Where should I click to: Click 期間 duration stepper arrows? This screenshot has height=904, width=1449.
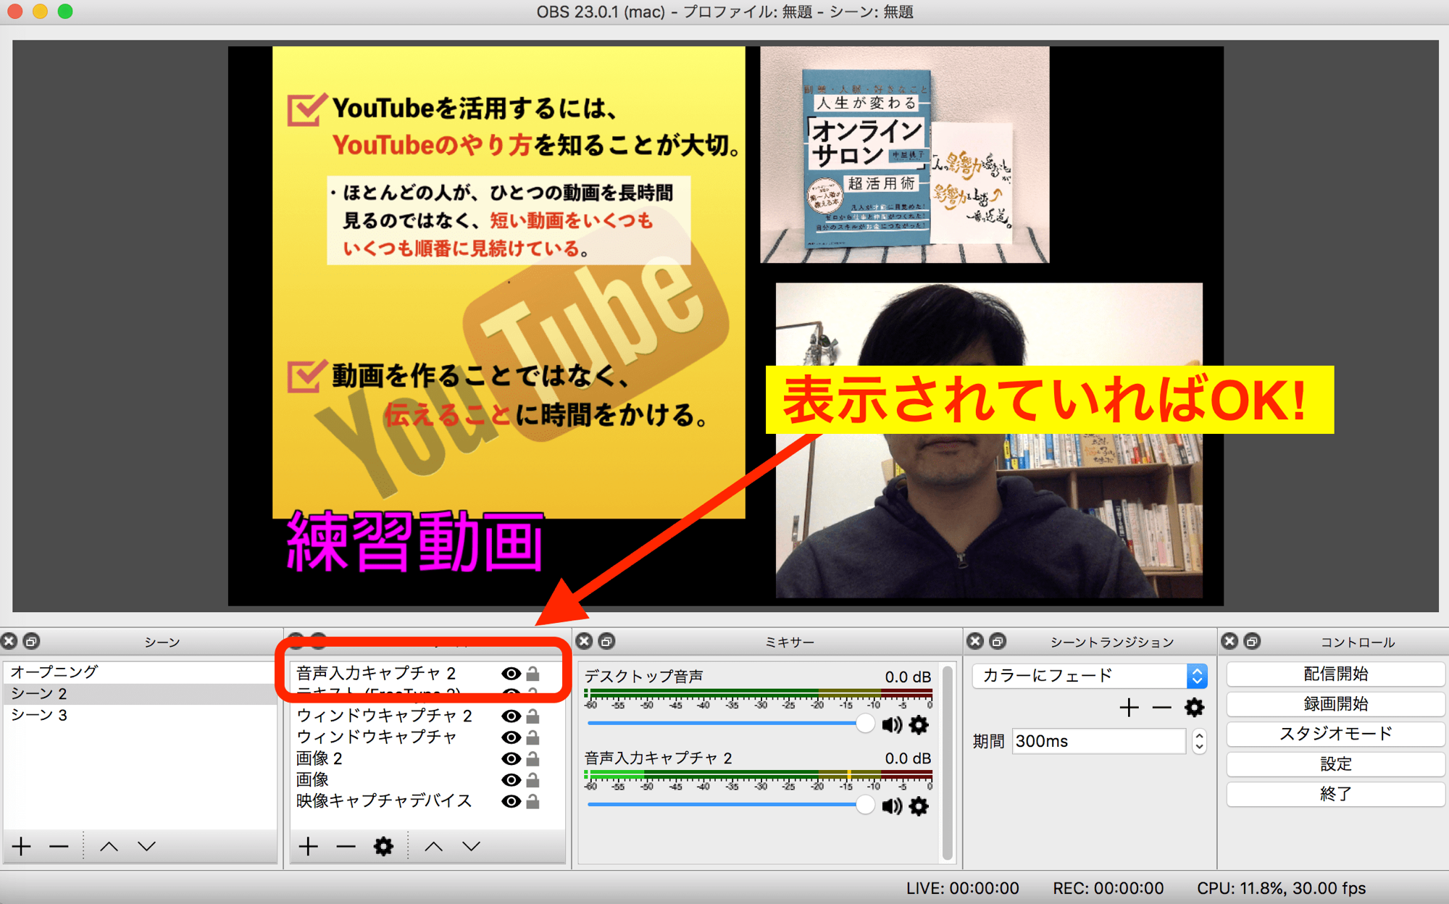tap(1199, 740)
